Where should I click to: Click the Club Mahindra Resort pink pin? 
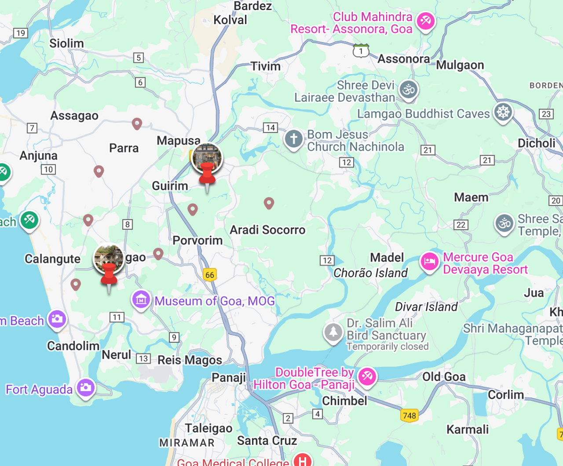pyautogui.click(x=425, y=21)
